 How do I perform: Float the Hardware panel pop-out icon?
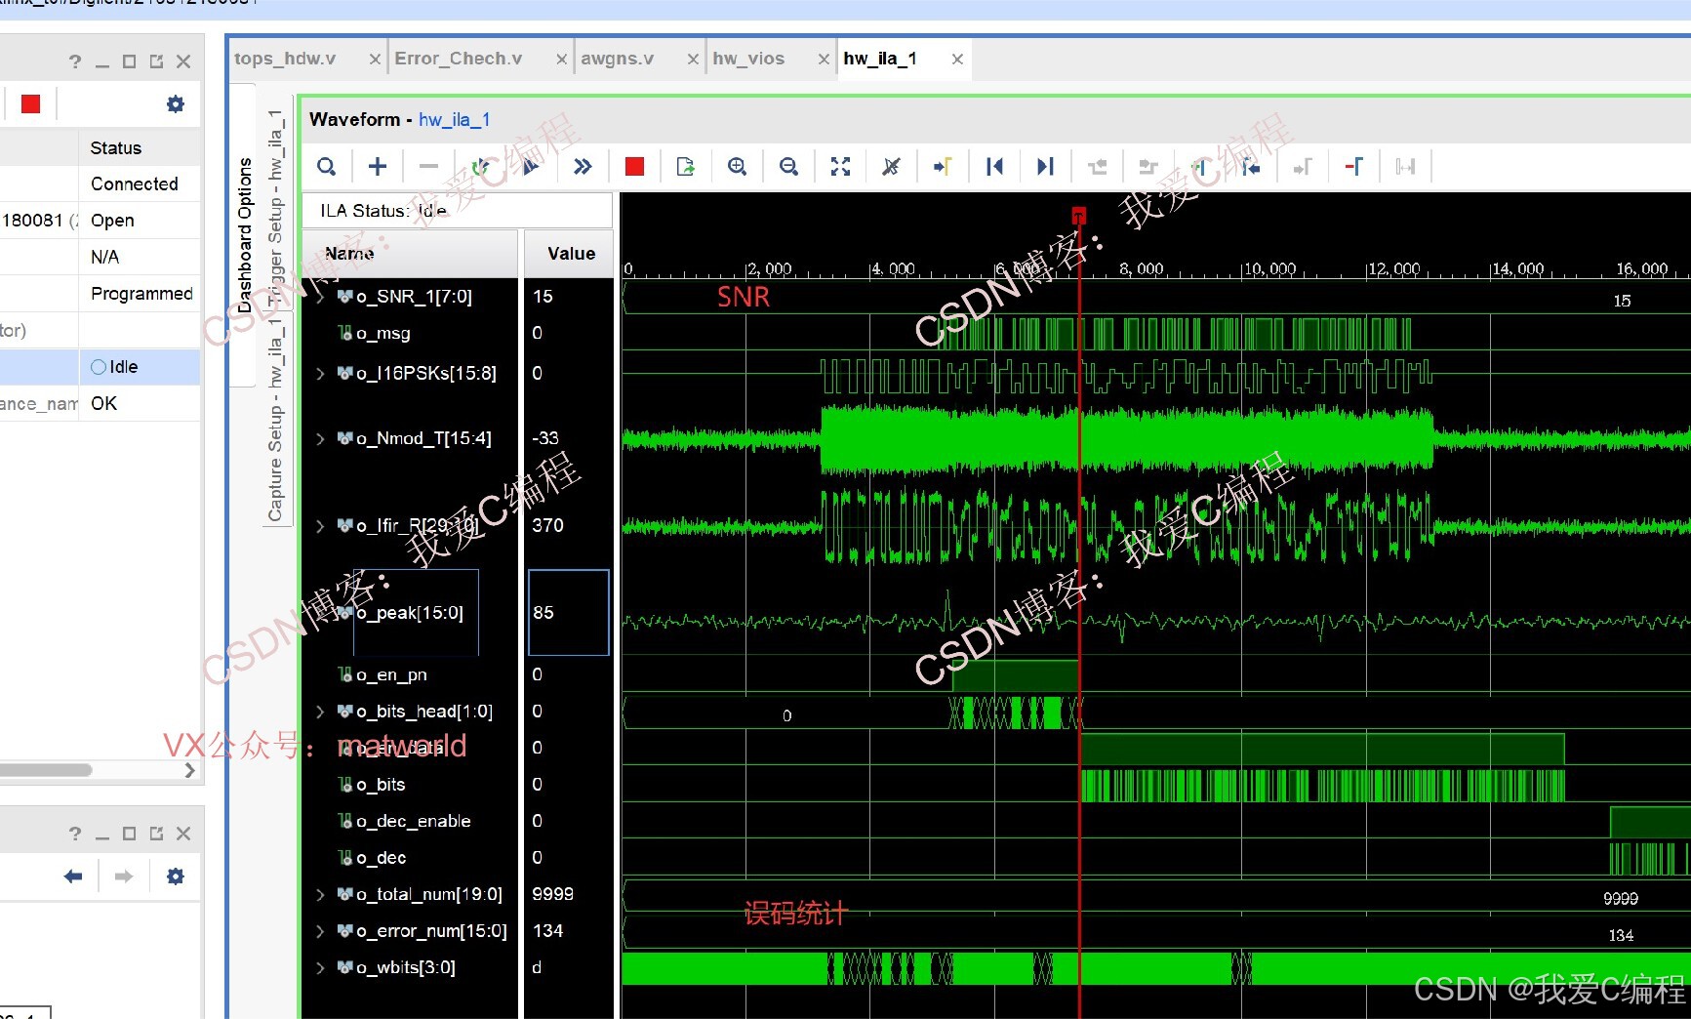pyautogui.click(x=156, y=61)
